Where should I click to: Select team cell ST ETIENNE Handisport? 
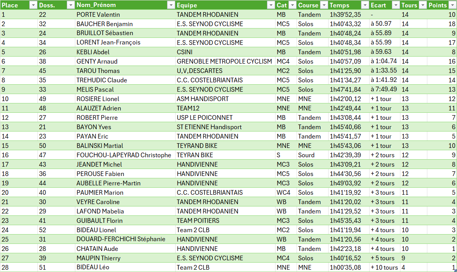(225, 127)
